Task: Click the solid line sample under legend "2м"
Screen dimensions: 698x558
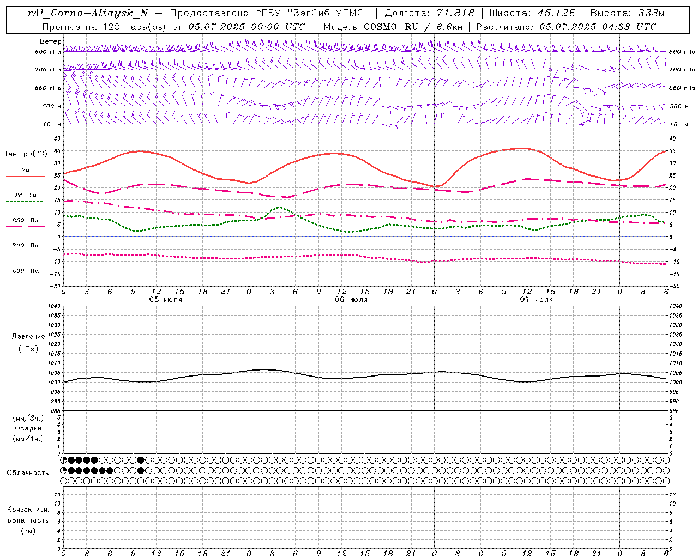Action: 25,176
